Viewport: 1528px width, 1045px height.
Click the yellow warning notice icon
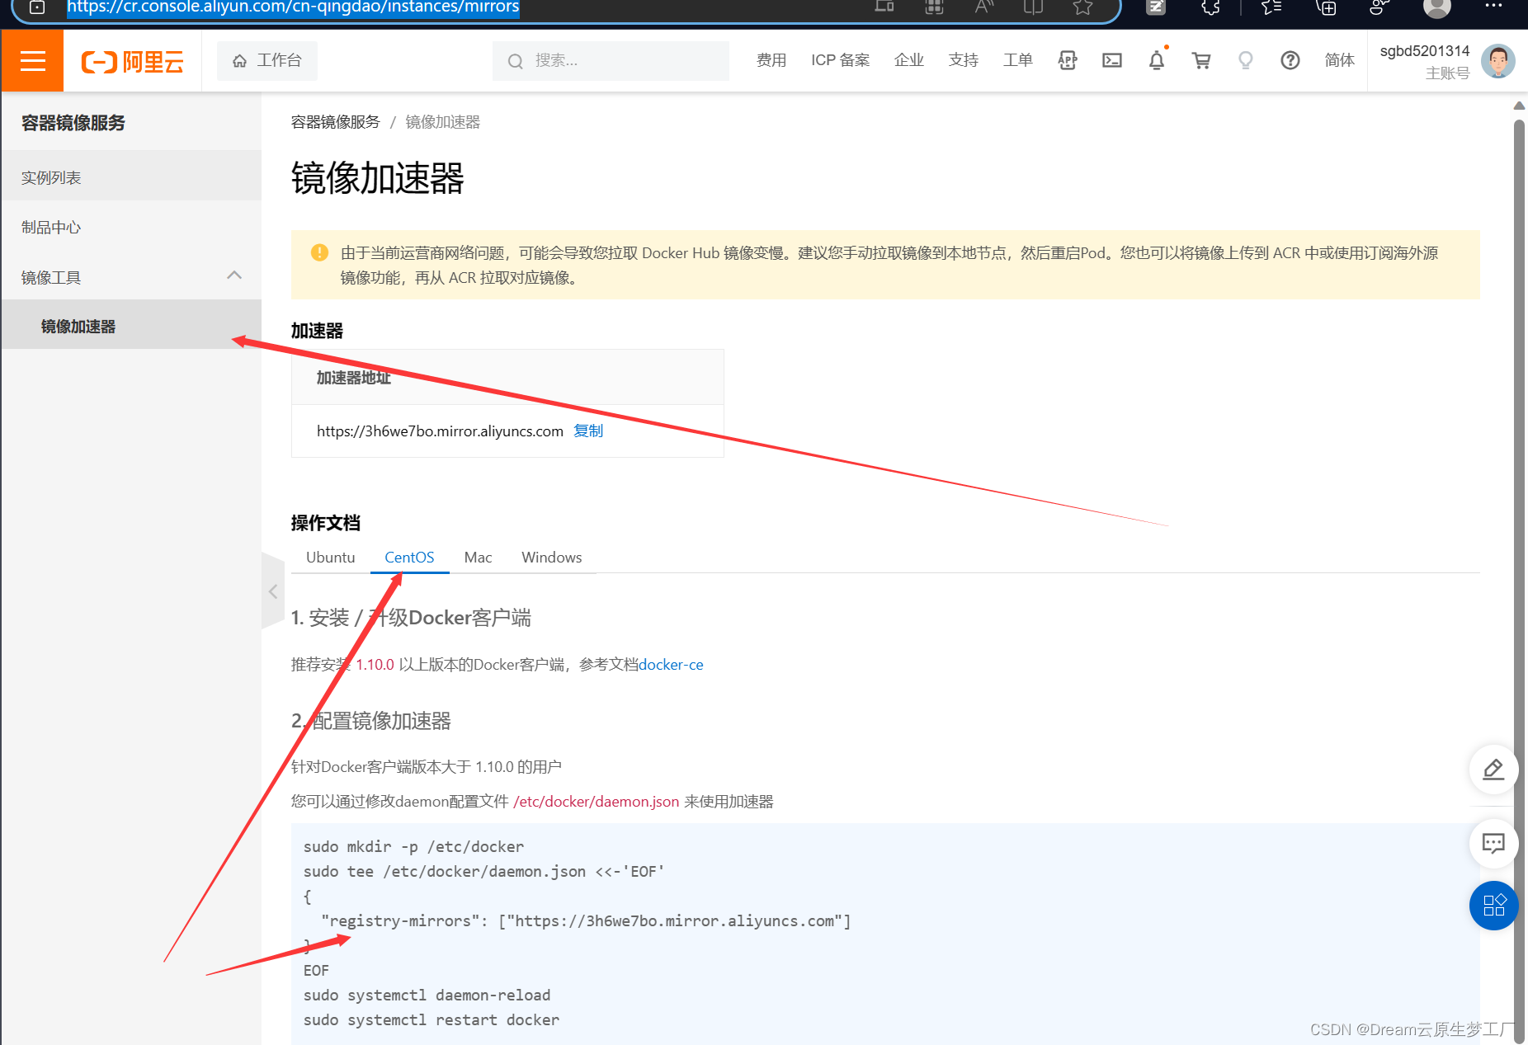pos(319,252)
